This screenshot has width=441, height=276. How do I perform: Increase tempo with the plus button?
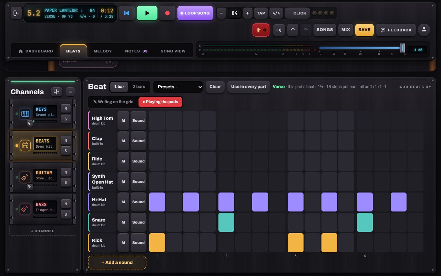(x=247, y=13)
